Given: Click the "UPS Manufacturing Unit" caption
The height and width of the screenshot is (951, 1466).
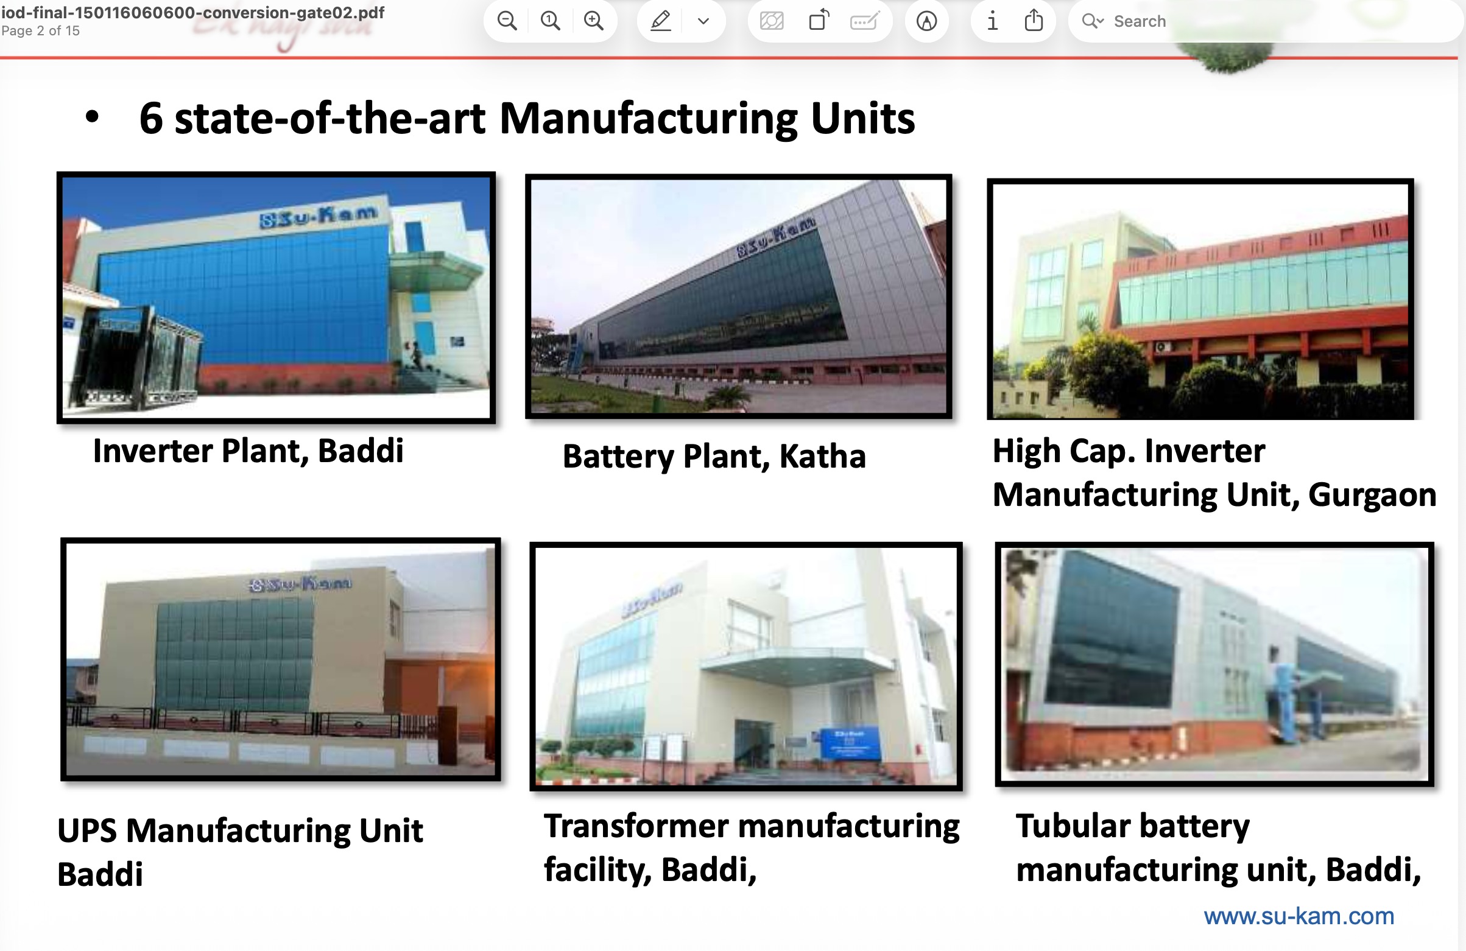Looking at the screenshot, I should [x=240, y=830].
